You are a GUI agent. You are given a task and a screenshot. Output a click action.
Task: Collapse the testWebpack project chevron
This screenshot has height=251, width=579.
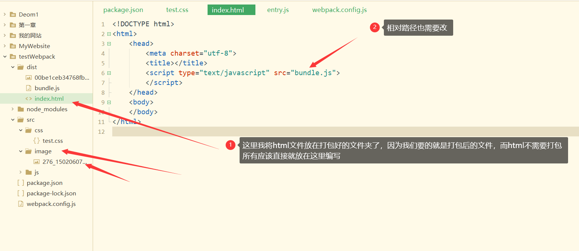click(5, 56)
